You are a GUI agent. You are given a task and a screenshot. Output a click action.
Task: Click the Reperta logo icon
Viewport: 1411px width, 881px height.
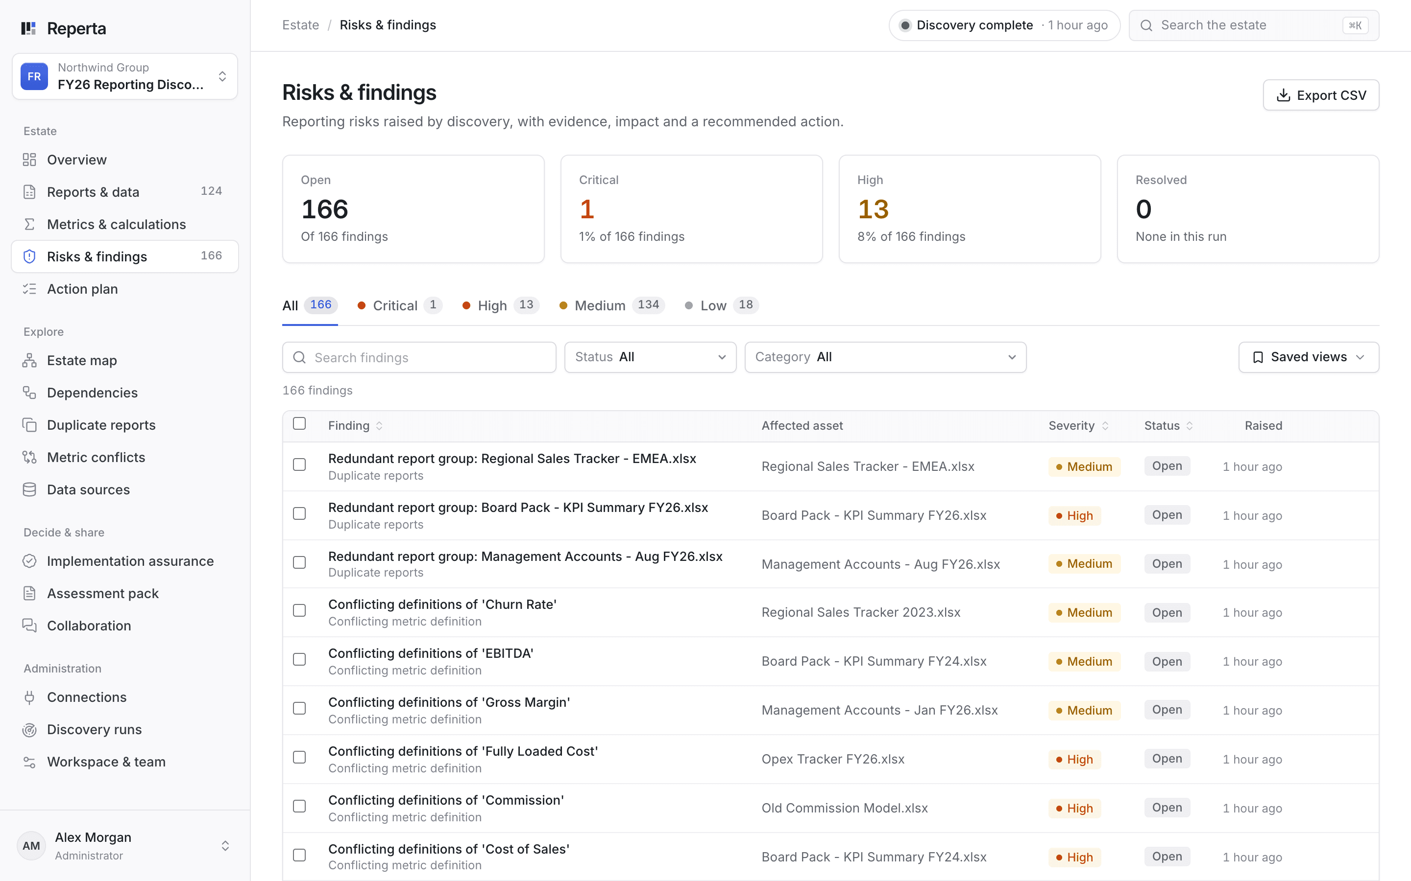(x=28, y=28)
